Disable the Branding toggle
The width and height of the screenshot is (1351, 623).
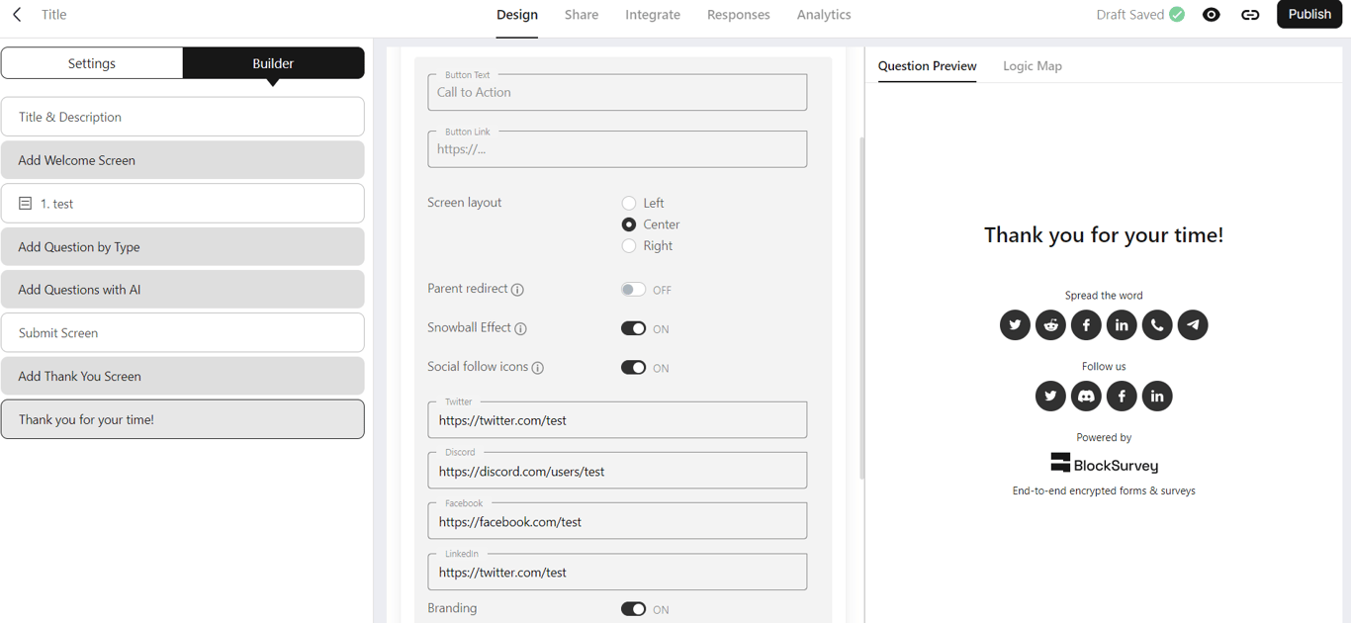click(x=633, y=609)
